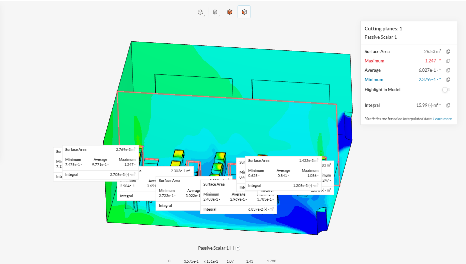Click the Integral label in statistics panel

(x=372, y=105)
